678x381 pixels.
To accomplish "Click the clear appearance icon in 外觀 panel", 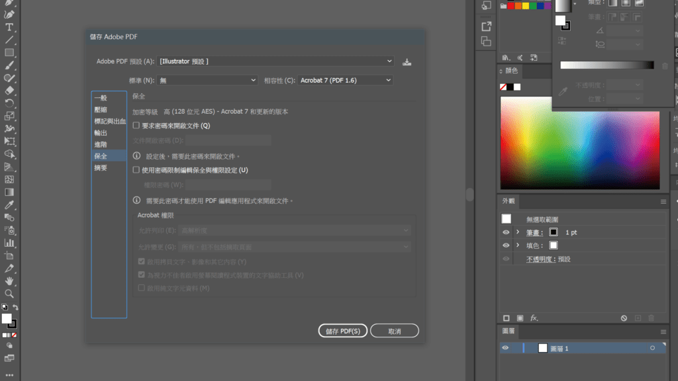I will 624,318.
